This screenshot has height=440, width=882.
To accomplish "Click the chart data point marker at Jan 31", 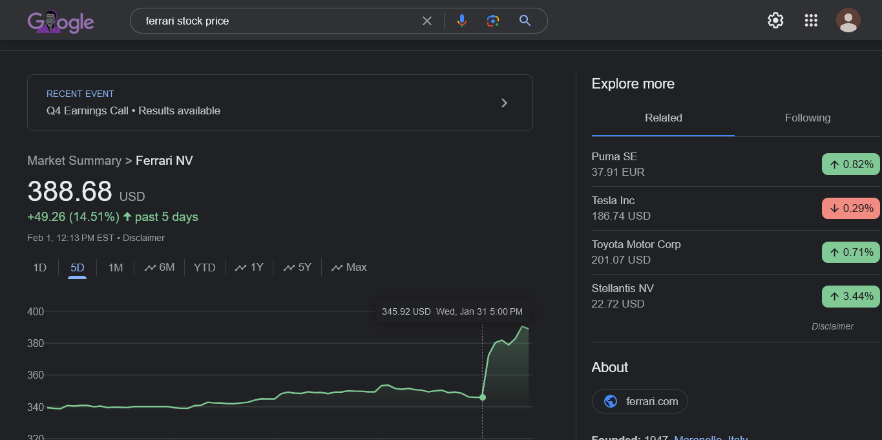I will click(x=483, y=397).
